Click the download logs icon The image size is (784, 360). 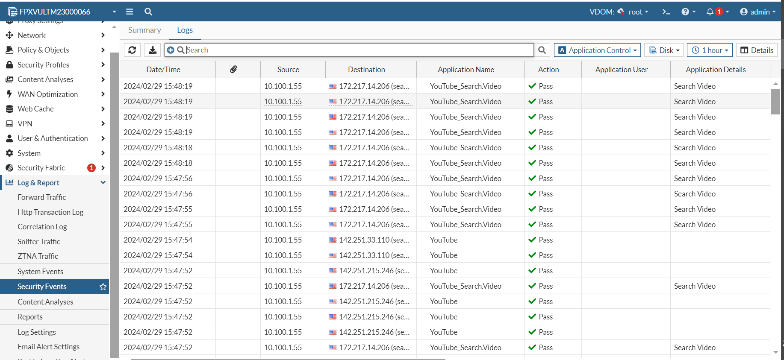pos(152,50)
